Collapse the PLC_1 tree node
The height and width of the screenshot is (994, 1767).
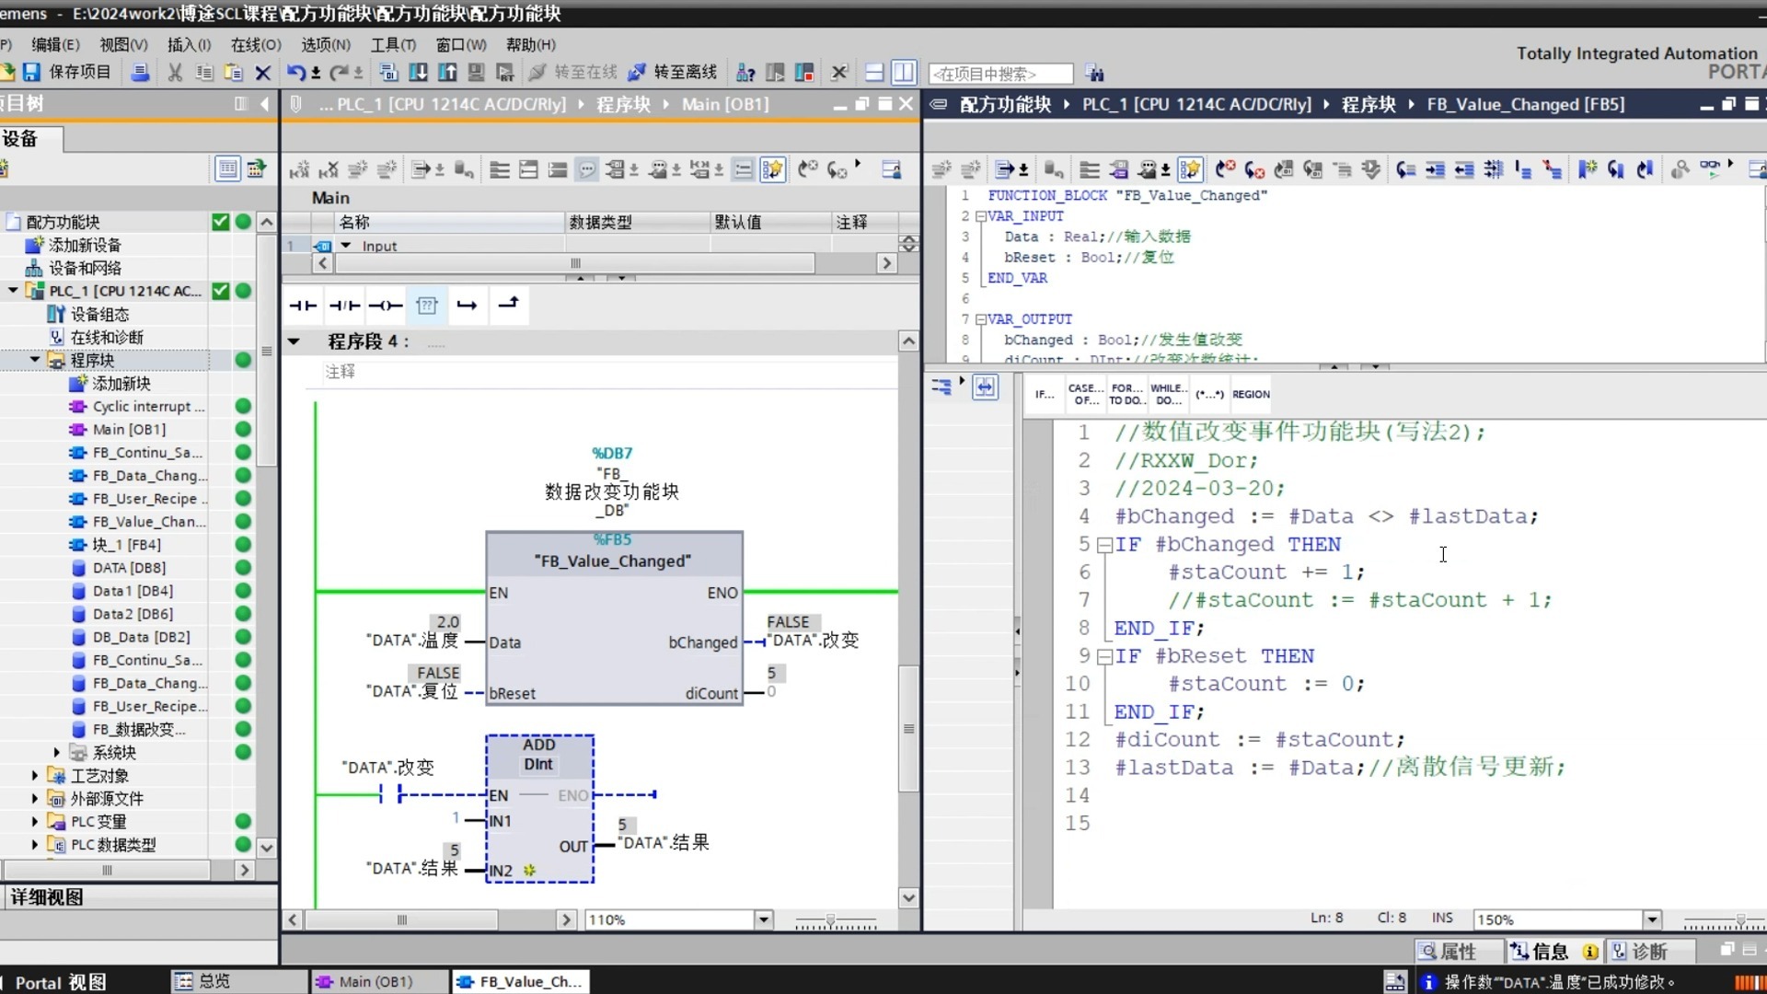tap(13, 291)
